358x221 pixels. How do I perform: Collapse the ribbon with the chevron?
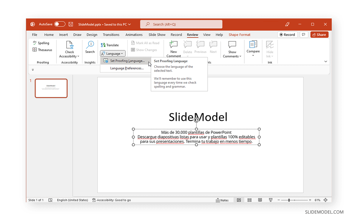pos(326,61)
